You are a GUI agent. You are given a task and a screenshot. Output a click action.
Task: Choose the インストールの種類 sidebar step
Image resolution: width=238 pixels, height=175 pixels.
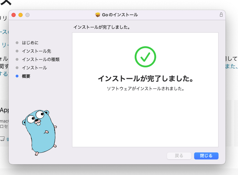(40, 59)
